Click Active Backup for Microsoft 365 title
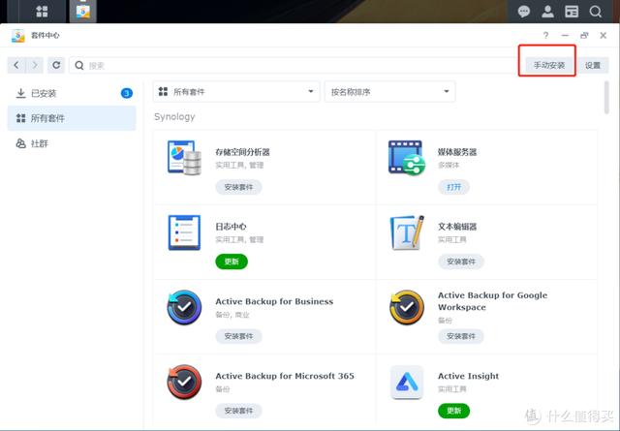The width and height of the screenshot is (620, 431). coord(285,376)
